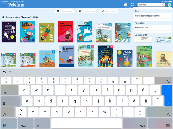The image size is (173, 129).
Task: Toggle the left shift key
Action: tap(8, 112)
